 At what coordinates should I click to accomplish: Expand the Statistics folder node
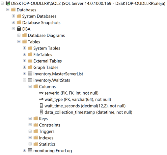click(x=30, y=144)
